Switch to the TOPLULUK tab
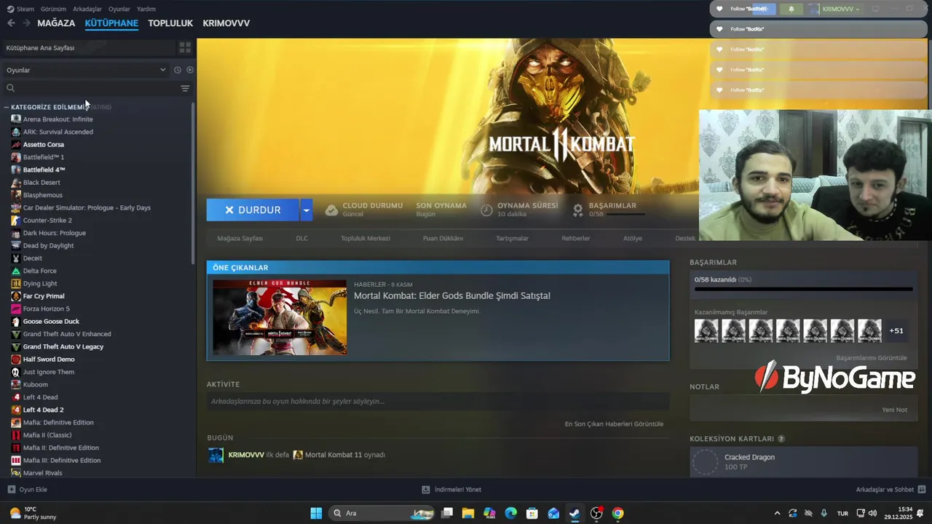932x524 pixels. pos(170,23)
